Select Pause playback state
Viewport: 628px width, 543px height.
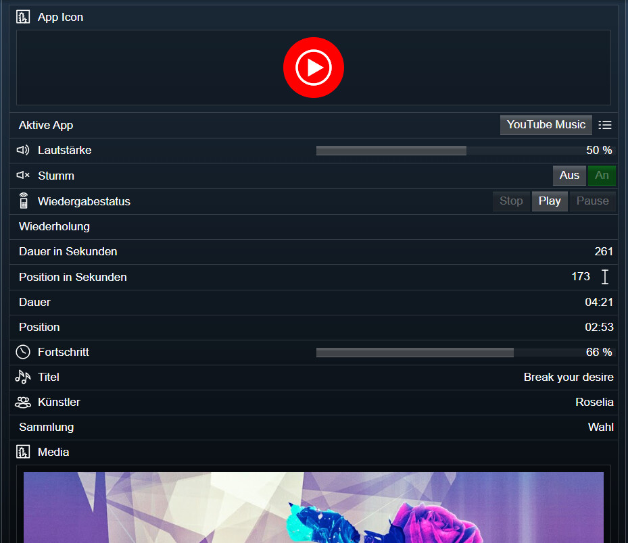click(x=592, y=201)
